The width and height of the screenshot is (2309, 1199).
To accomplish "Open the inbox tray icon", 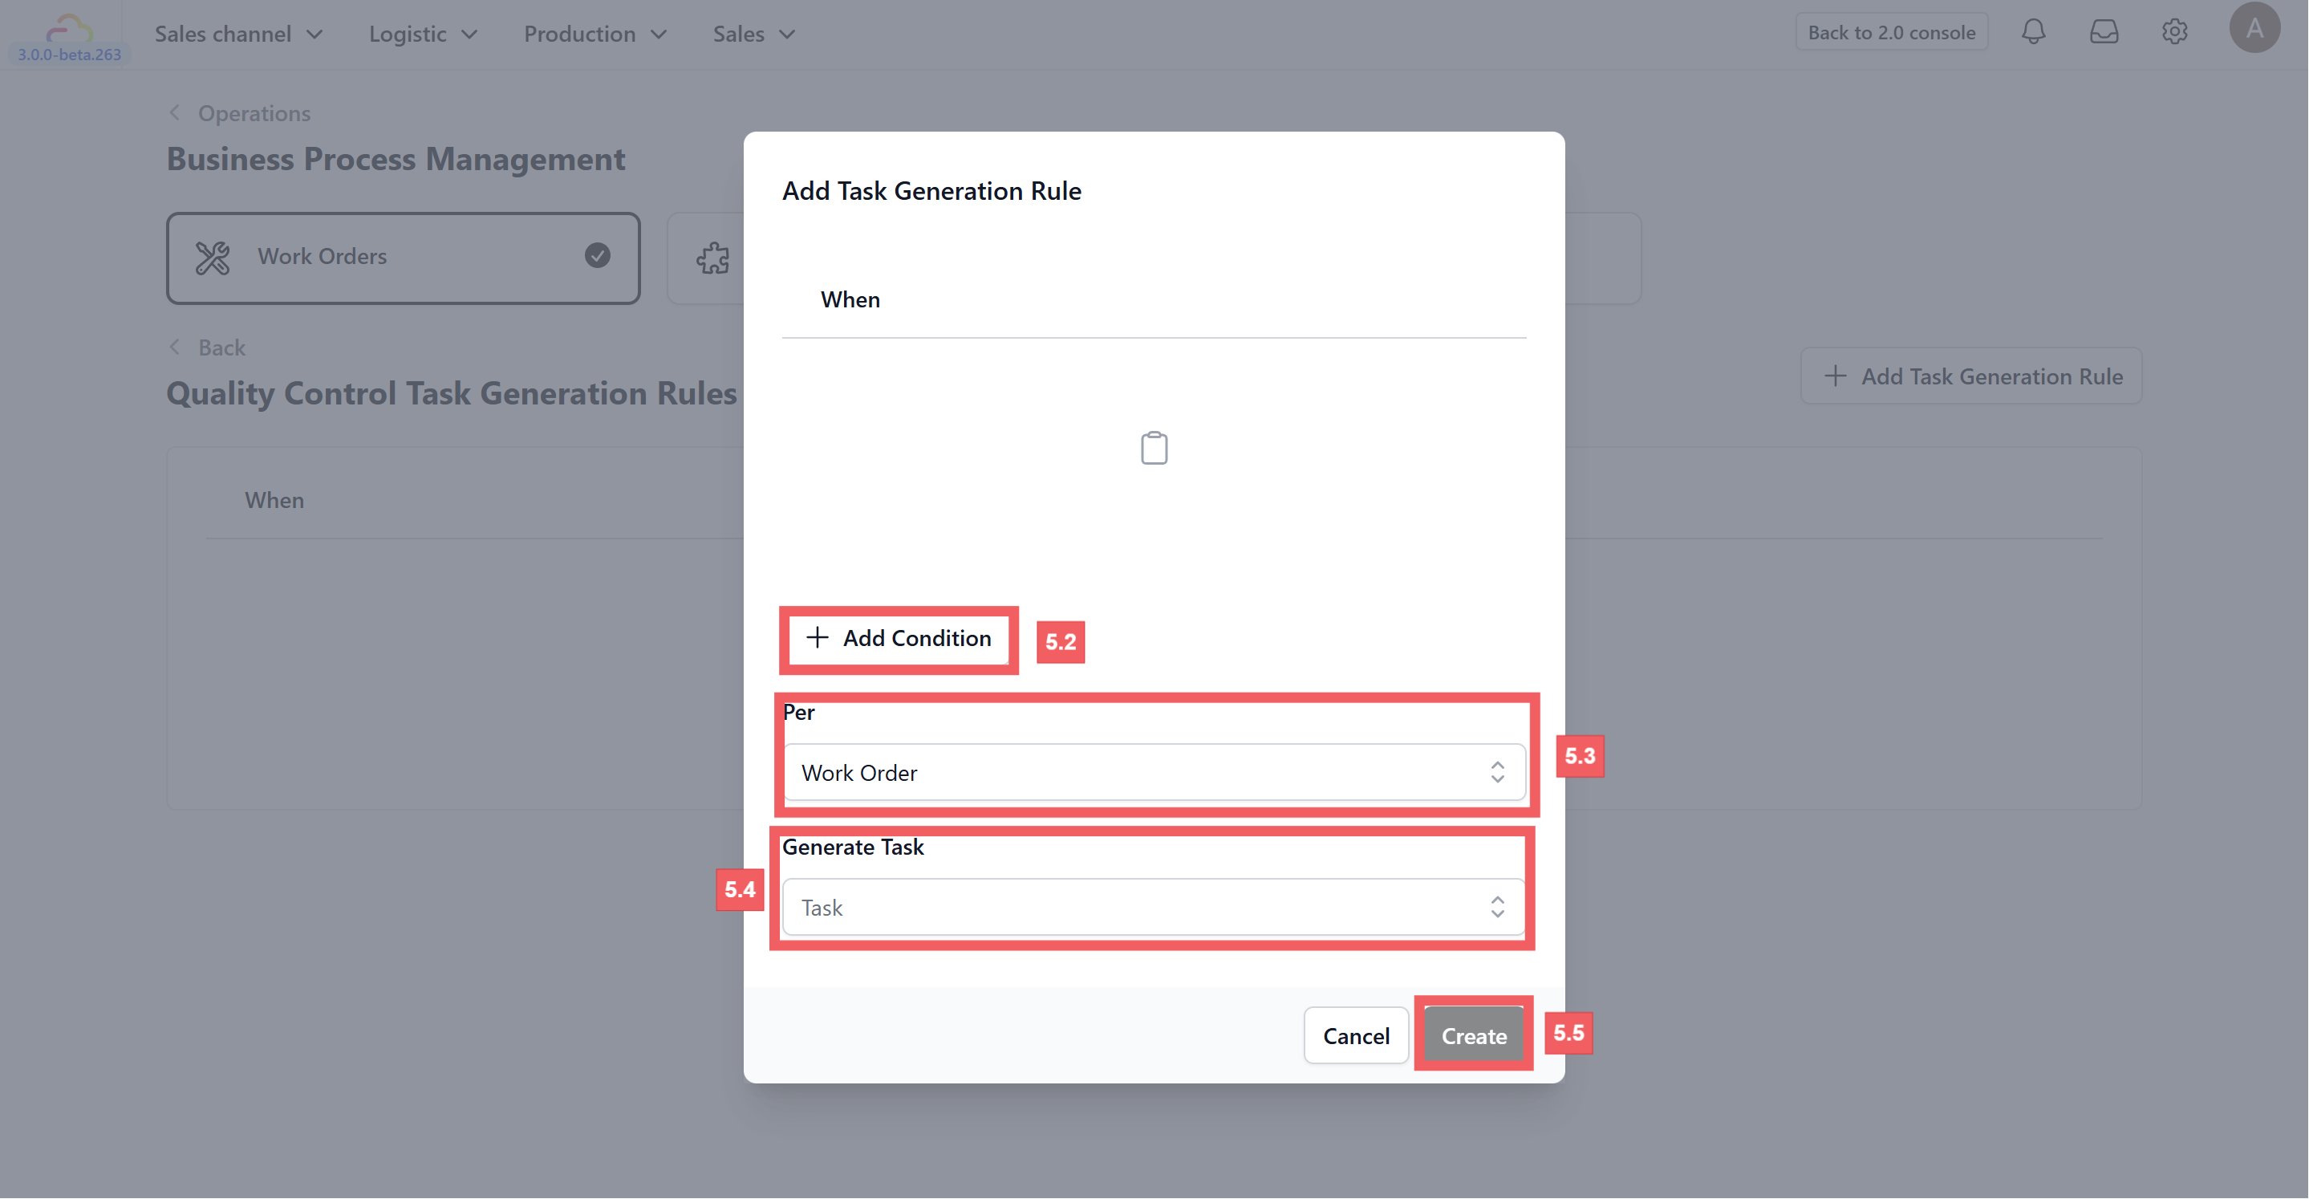I will [2104, 32].
